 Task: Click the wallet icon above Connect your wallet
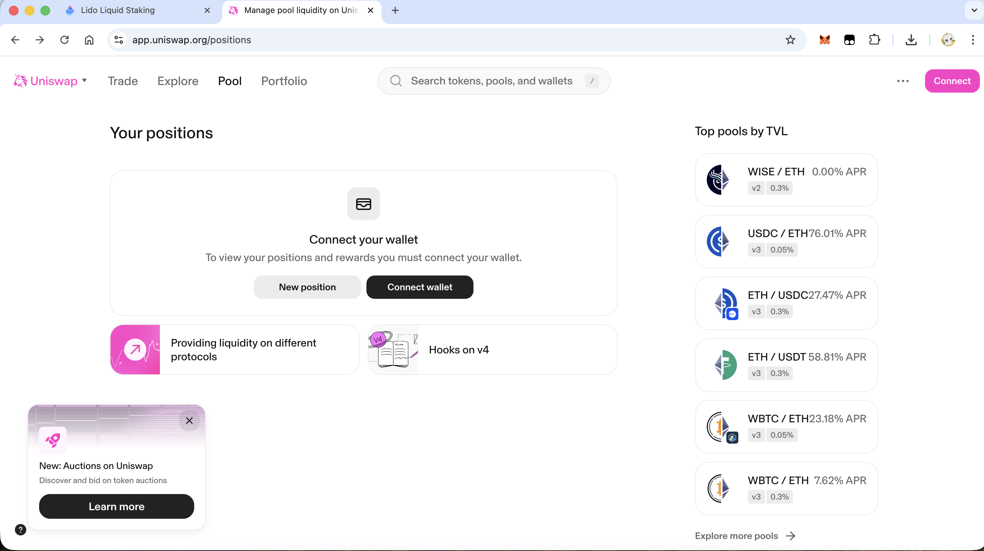click(363, 204)
